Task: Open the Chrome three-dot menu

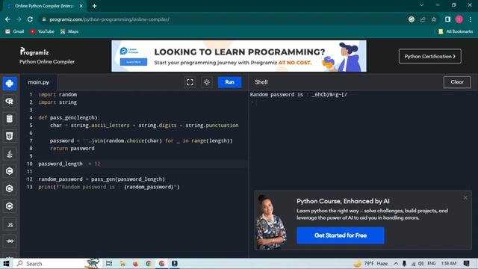Action: coord(471,19)
